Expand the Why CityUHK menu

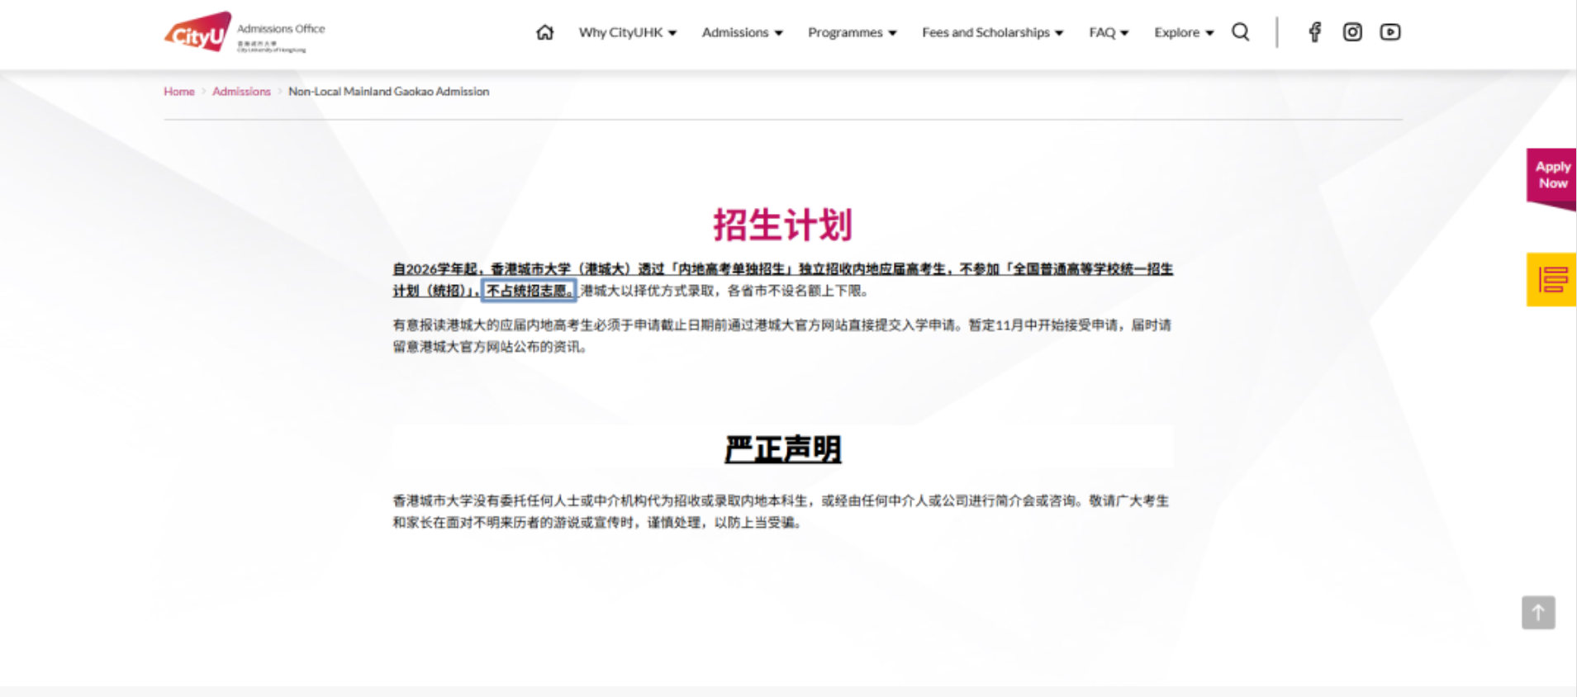pos(627,32)
